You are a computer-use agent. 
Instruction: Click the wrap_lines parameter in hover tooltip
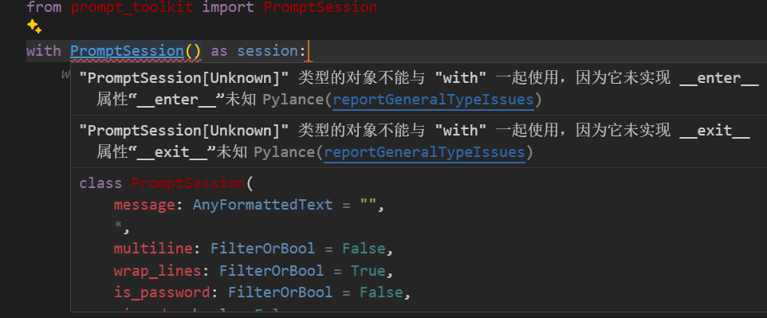click(x=158, y=270)
